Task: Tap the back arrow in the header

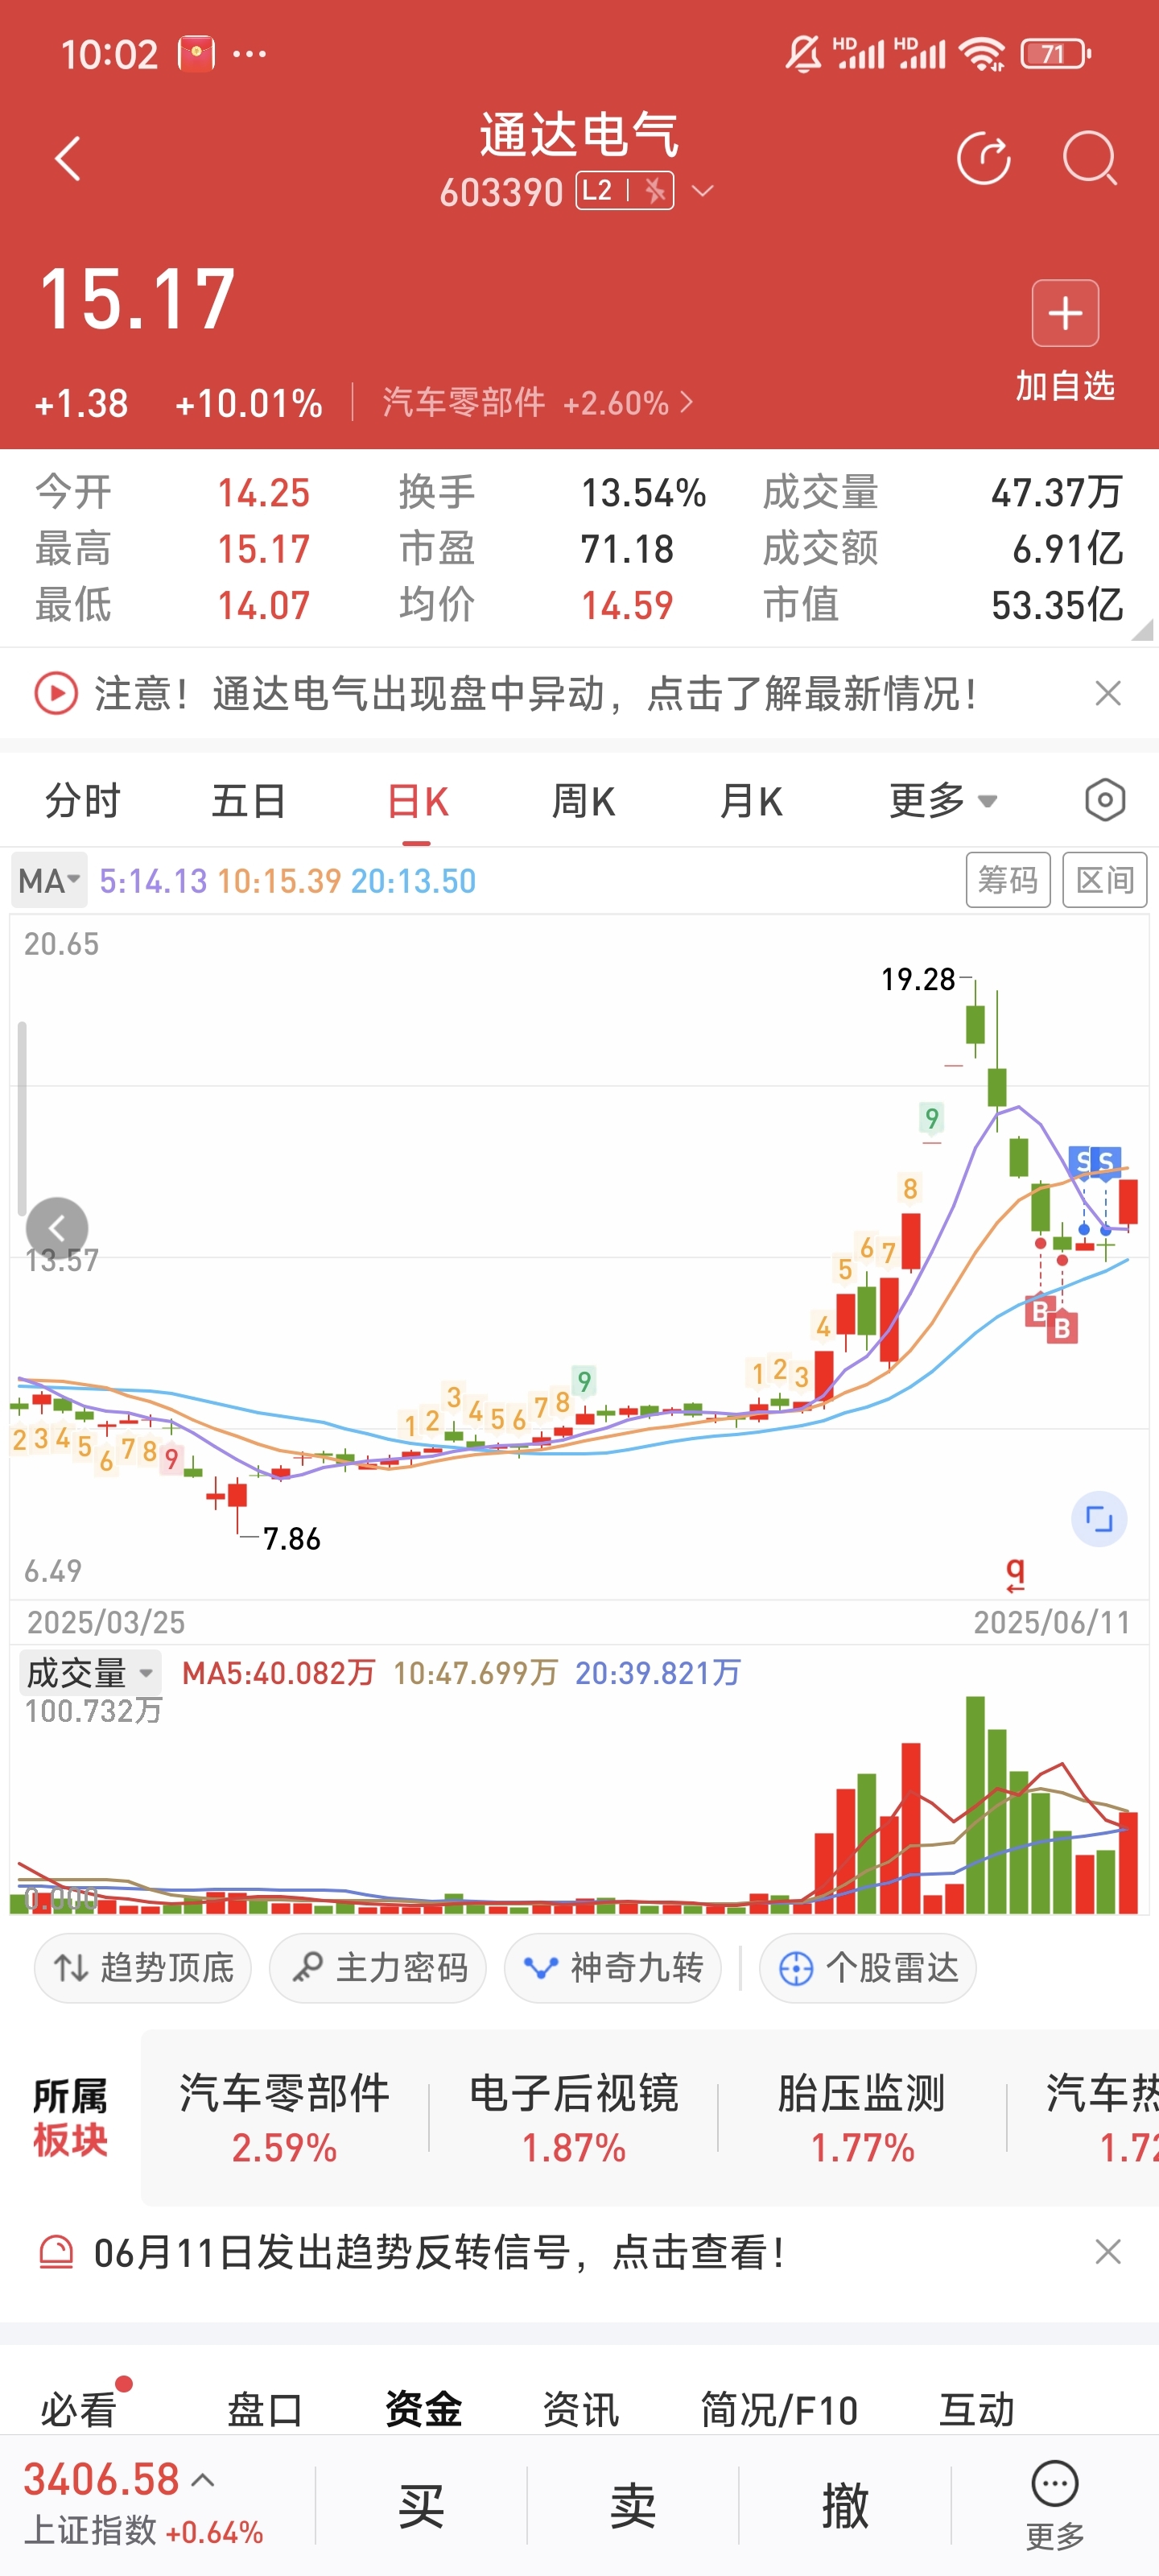Action: tap(67, 159)
